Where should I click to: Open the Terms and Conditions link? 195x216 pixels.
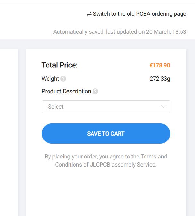(149, 157)
